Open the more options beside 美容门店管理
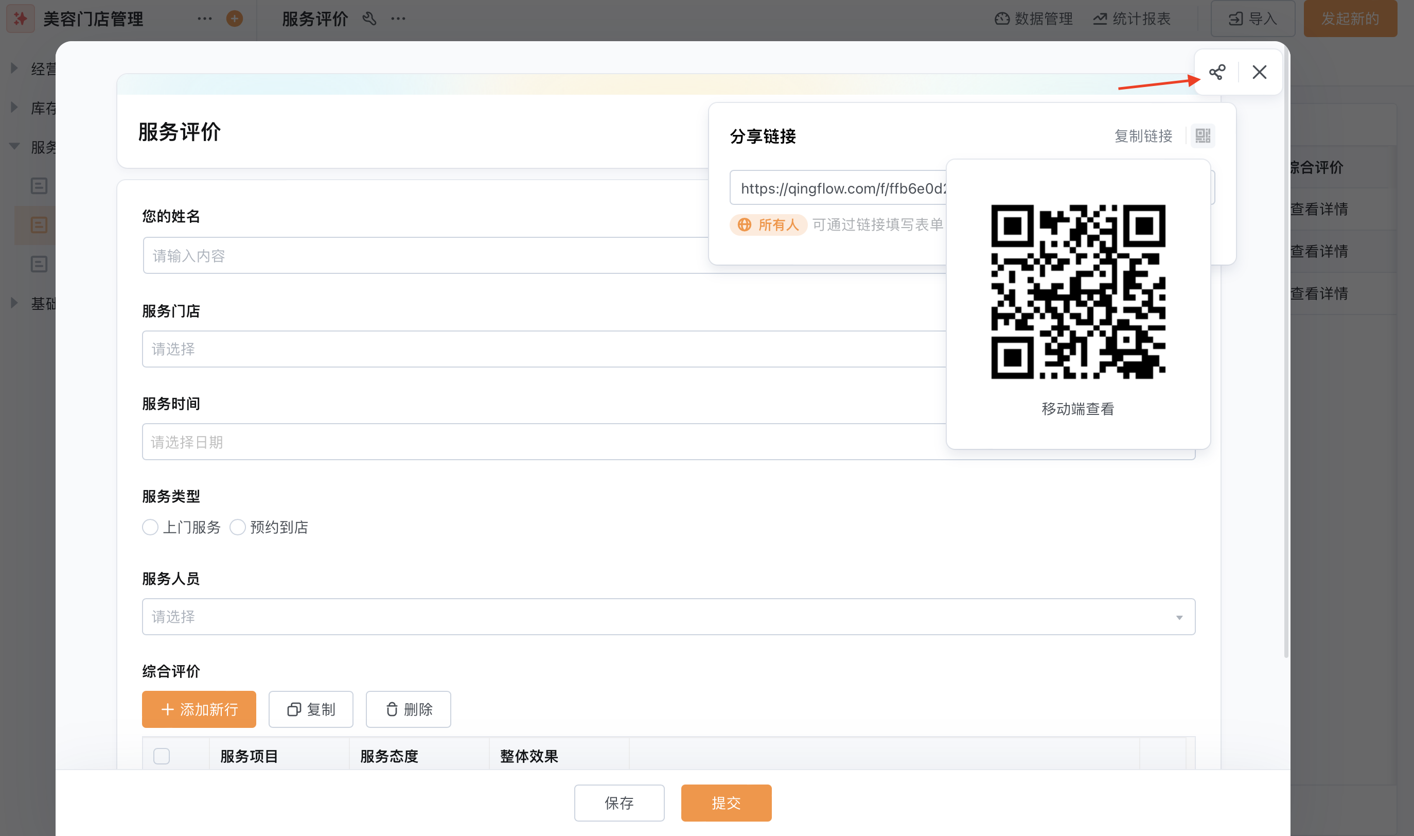Screen dimensions: 1414x836 point(204,19)
